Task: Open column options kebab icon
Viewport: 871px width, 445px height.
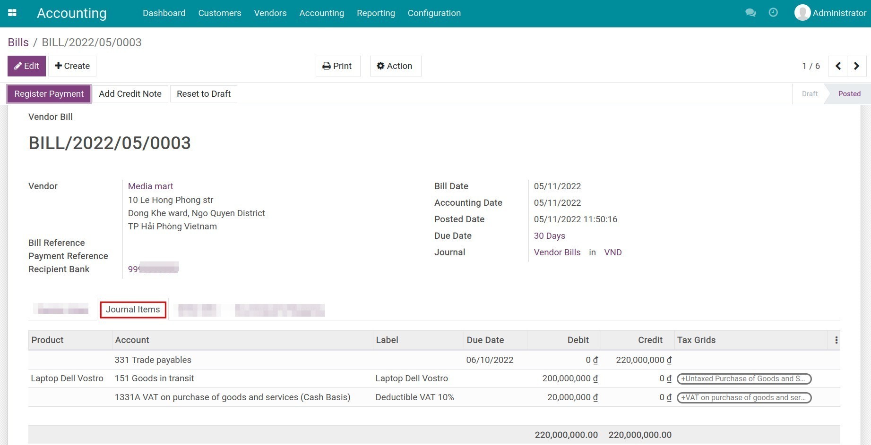Action: pos(836,340)
